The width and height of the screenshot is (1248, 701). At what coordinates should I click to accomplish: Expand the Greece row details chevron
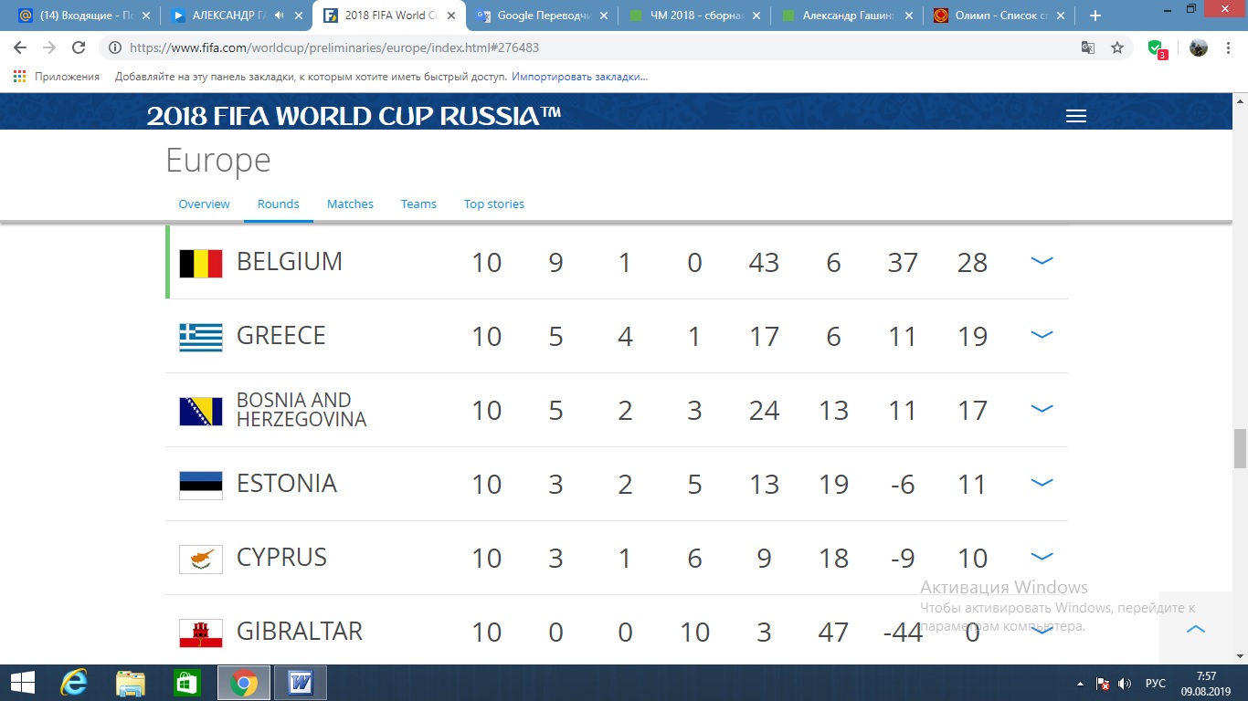pyautogui.click(x=1042, y=335)
